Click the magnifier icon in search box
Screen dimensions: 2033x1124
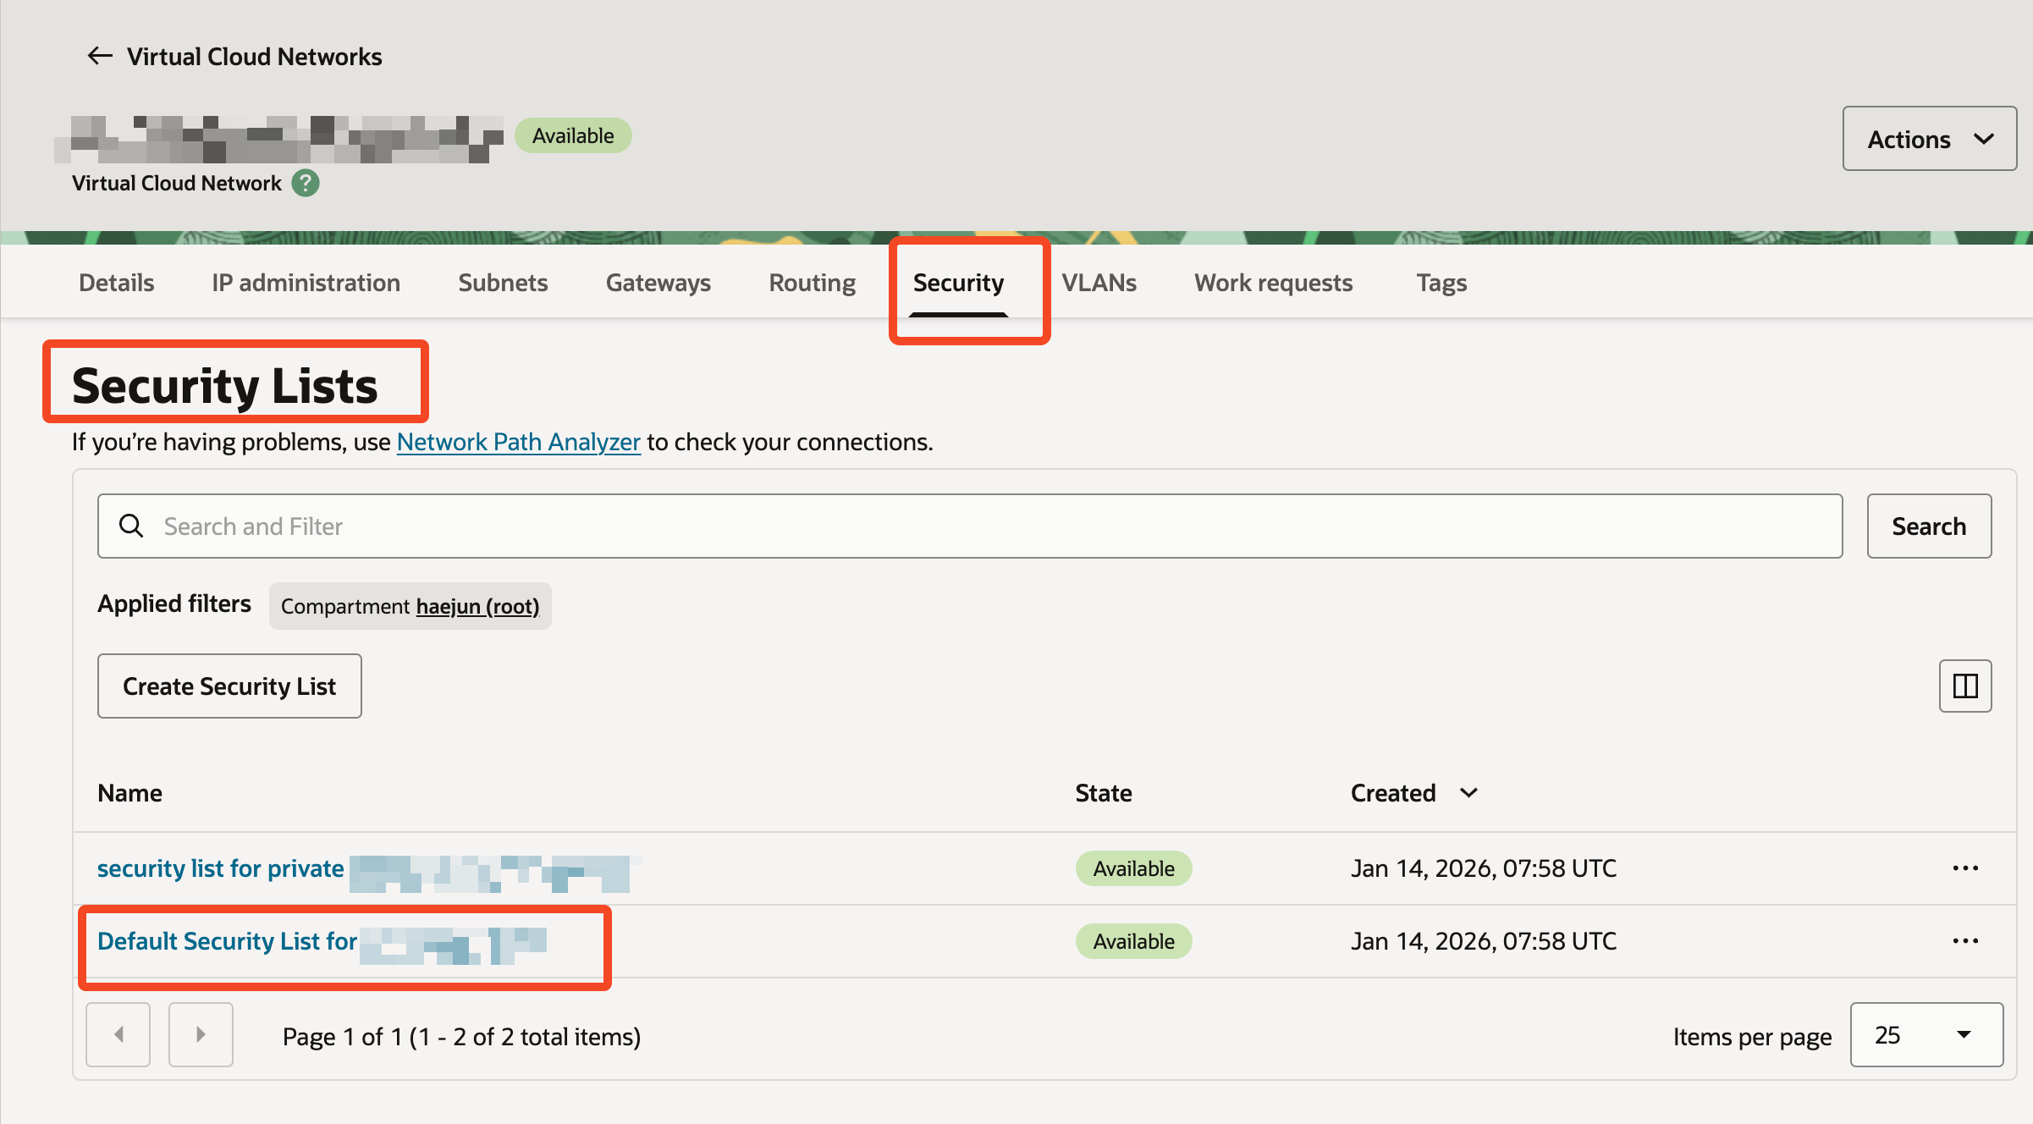pos(131,526)
